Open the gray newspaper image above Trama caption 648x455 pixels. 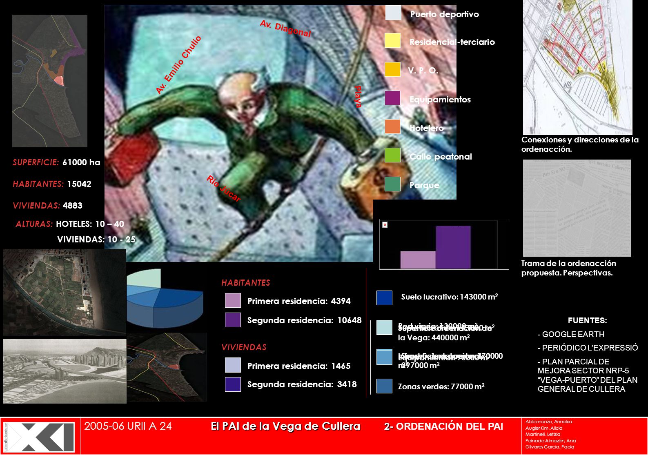point(577,208)
